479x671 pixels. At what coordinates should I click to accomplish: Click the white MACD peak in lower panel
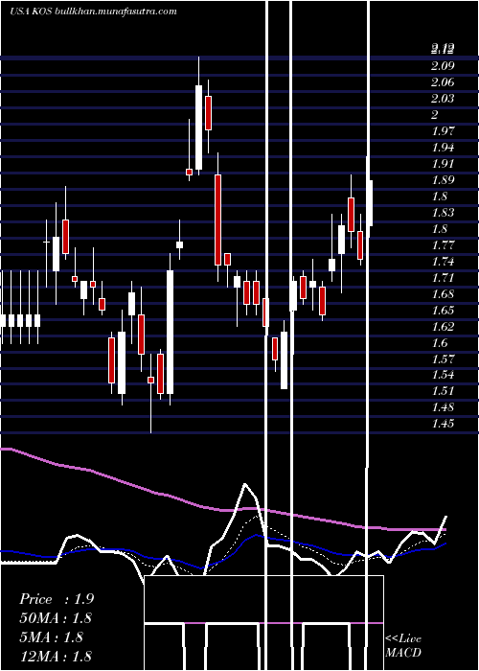pyautogui.click(x=245, y=485)
